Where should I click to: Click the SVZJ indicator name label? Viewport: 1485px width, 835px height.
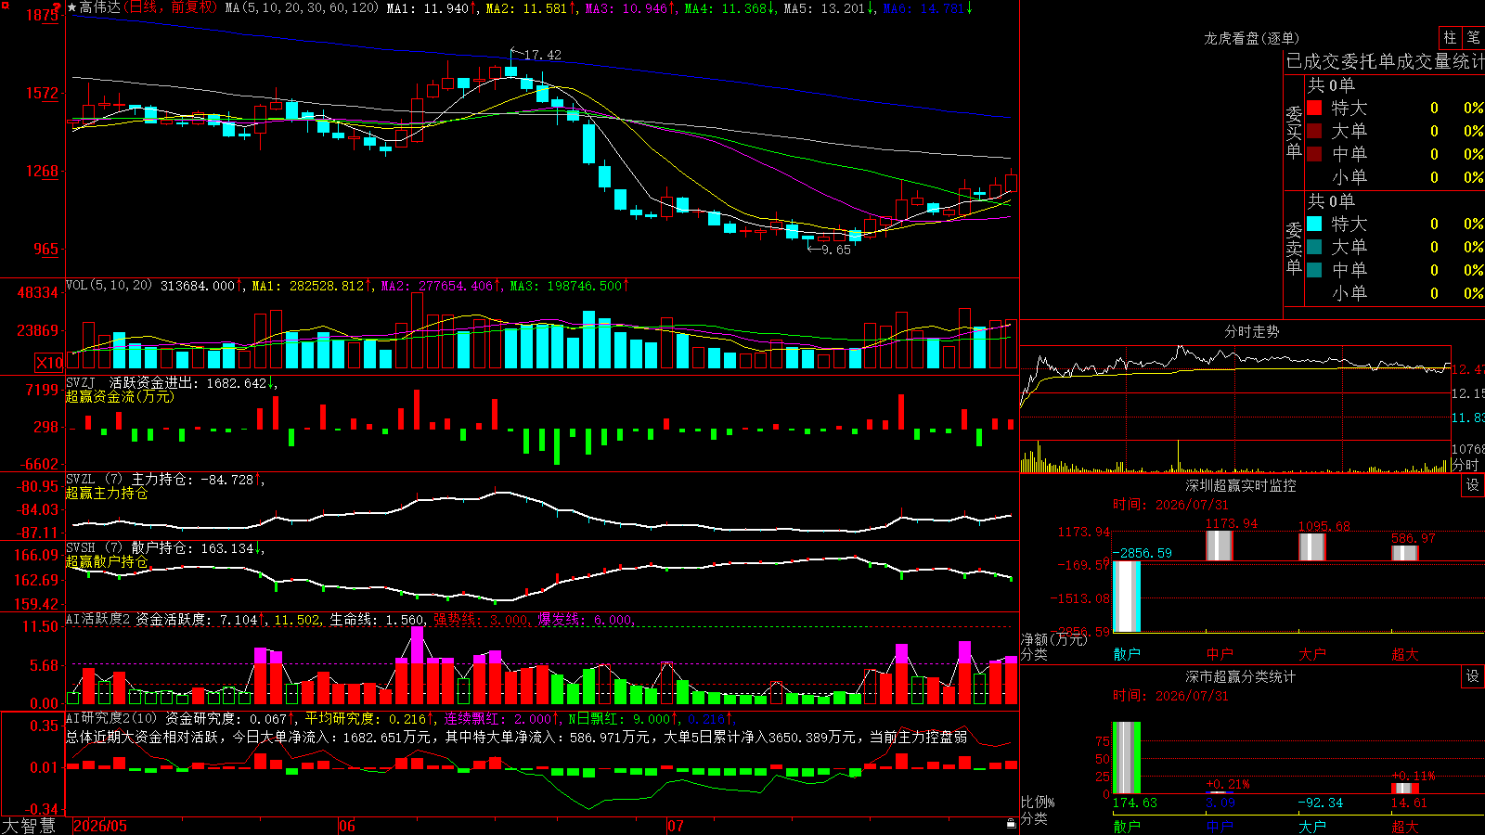[81, 382]
